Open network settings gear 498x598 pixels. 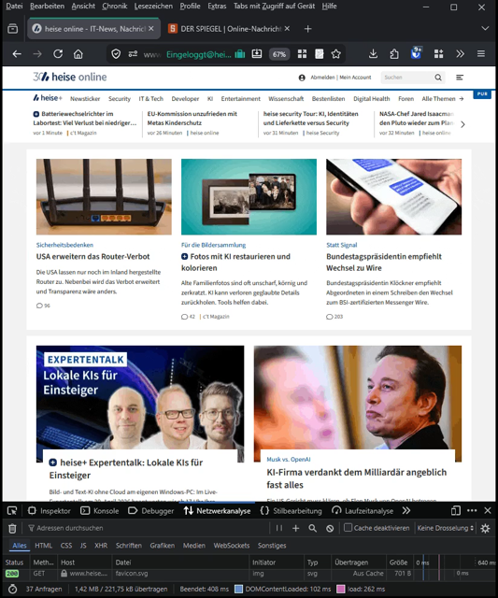[x=485, y=529]
